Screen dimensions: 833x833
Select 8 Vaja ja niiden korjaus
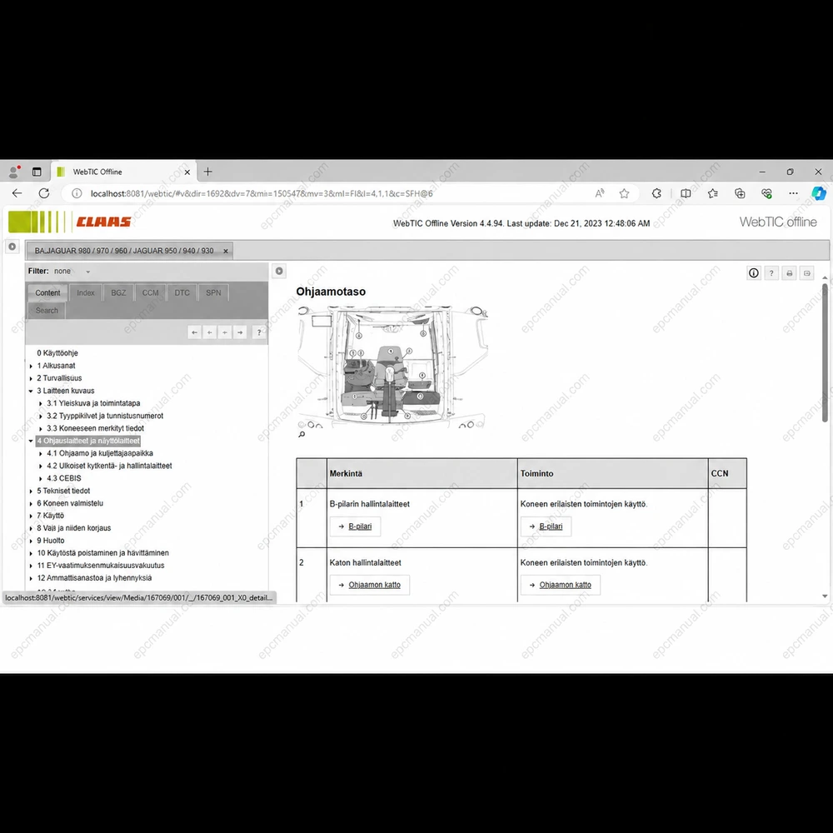coord(73,528)
